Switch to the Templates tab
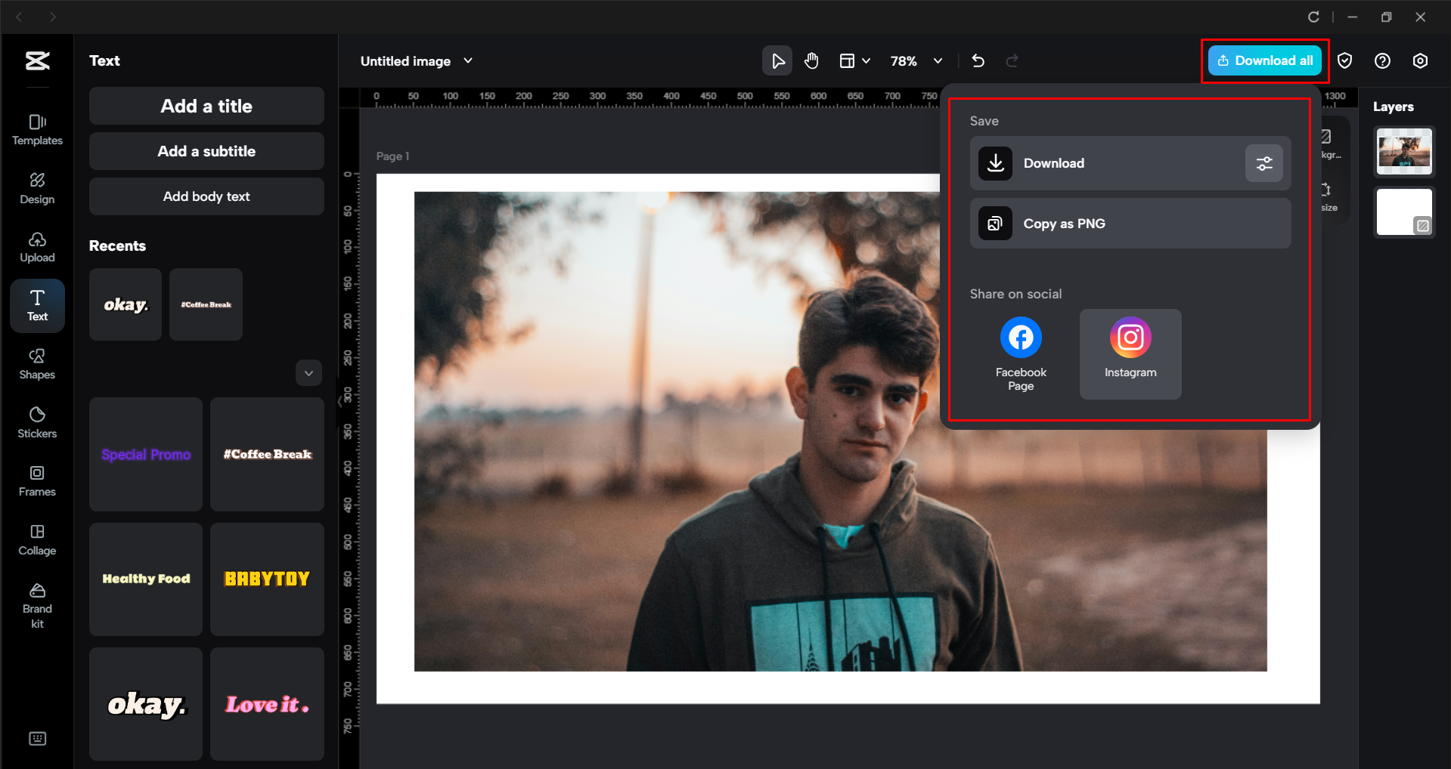 [37, 130]
